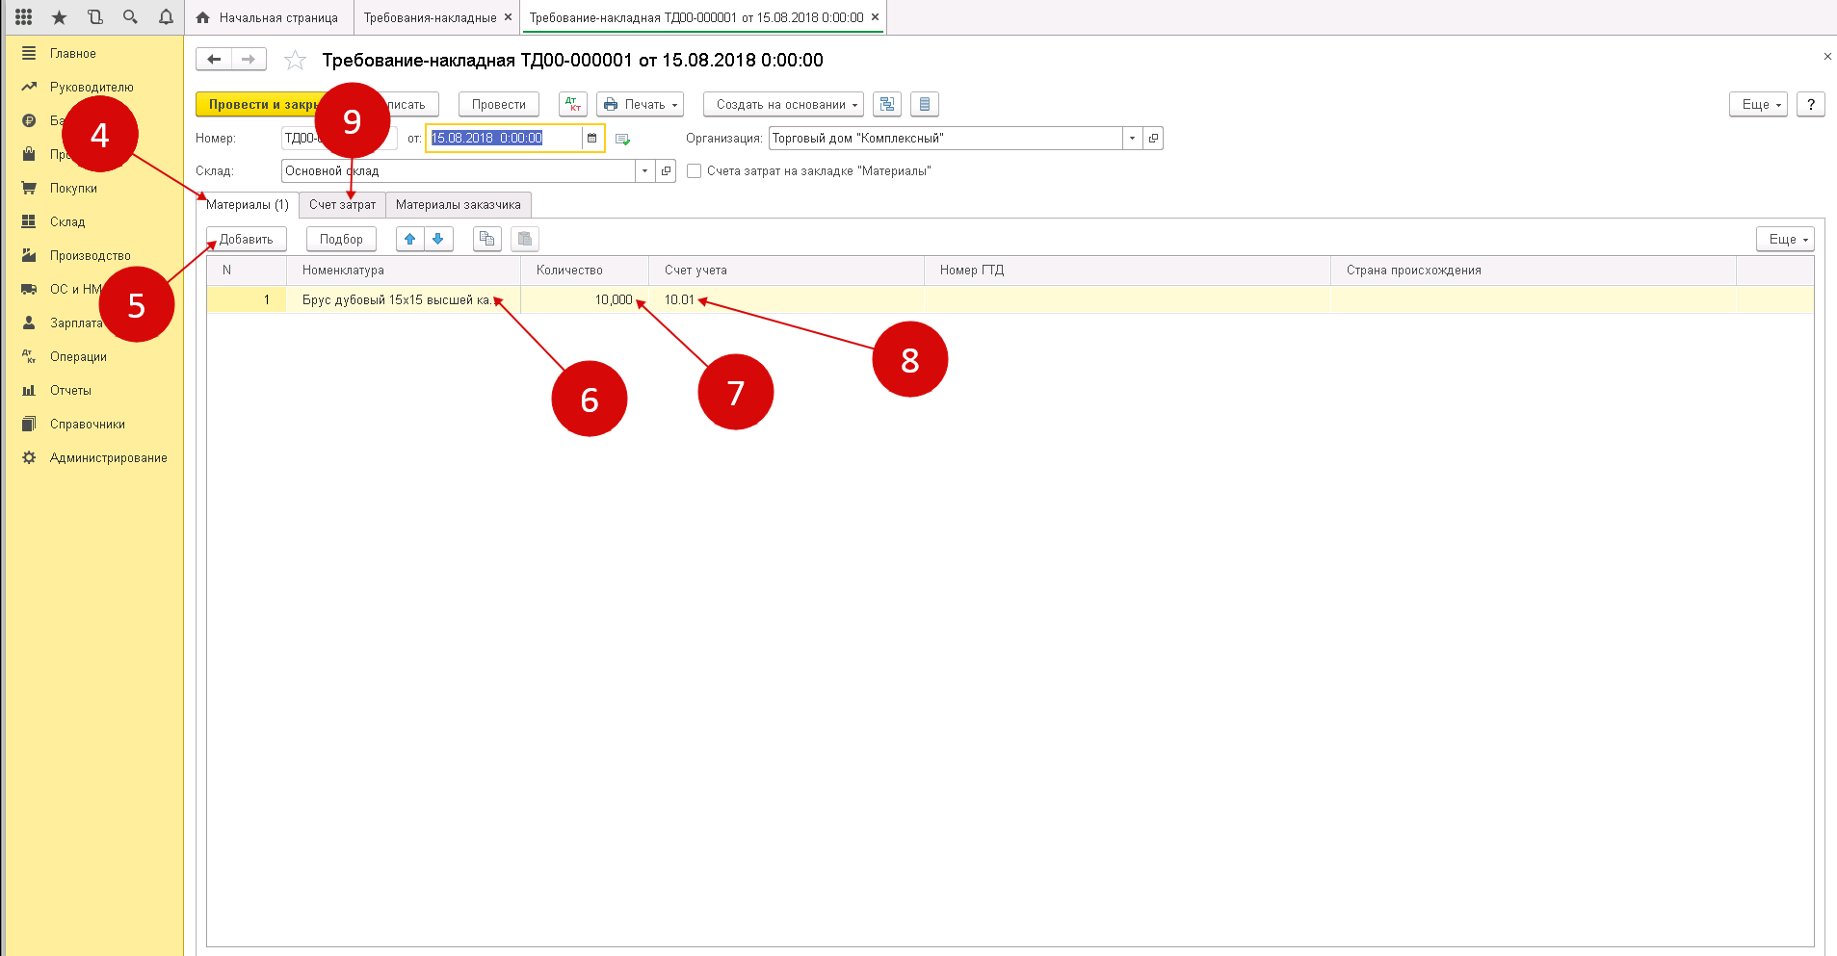Screen dimensions: 1837x956
Task: Select the Брус дубовый 15х15 cell
Action: 404,300
